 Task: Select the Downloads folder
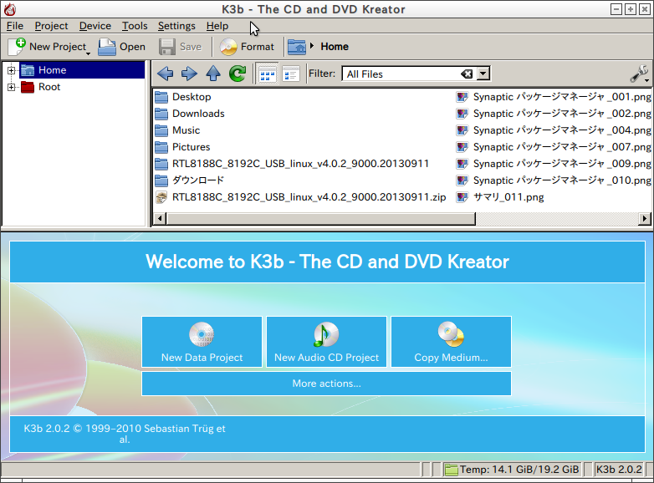point(190,114)
